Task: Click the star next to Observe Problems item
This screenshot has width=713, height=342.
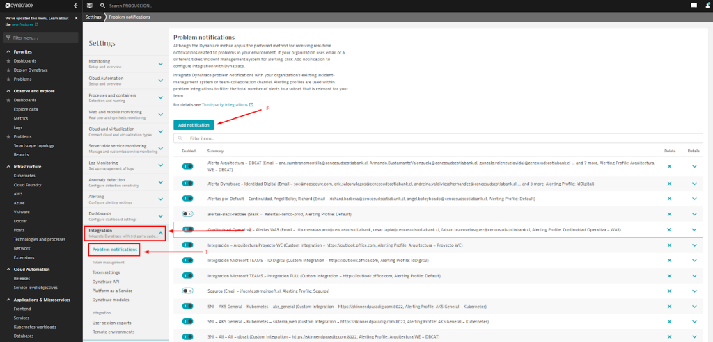Action: click(x=8, y=137)
